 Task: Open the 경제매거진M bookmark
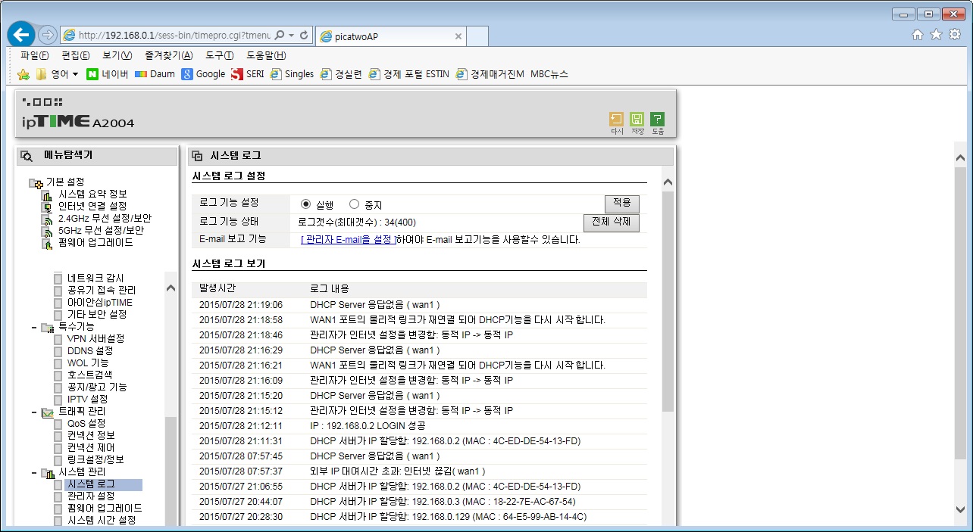pos(490,74)
